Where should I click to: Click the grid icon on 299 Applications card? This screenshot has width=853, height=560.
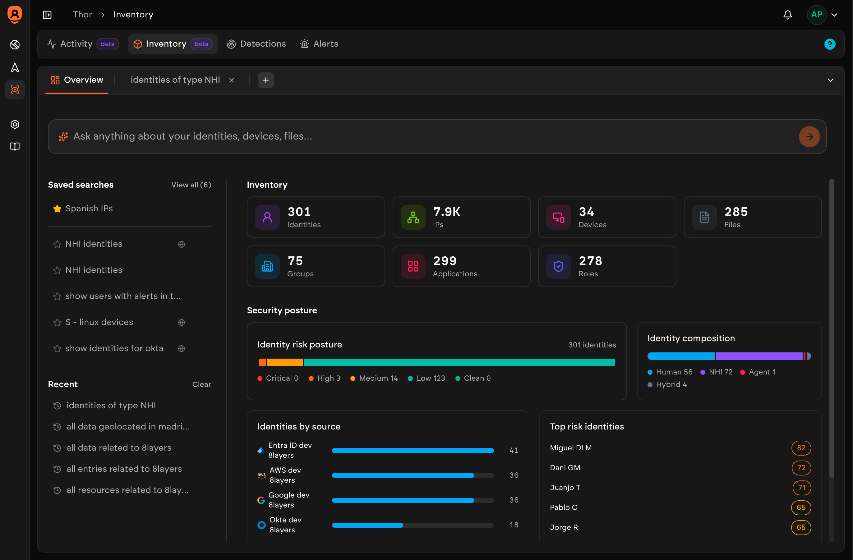click(x=413, y=266)
